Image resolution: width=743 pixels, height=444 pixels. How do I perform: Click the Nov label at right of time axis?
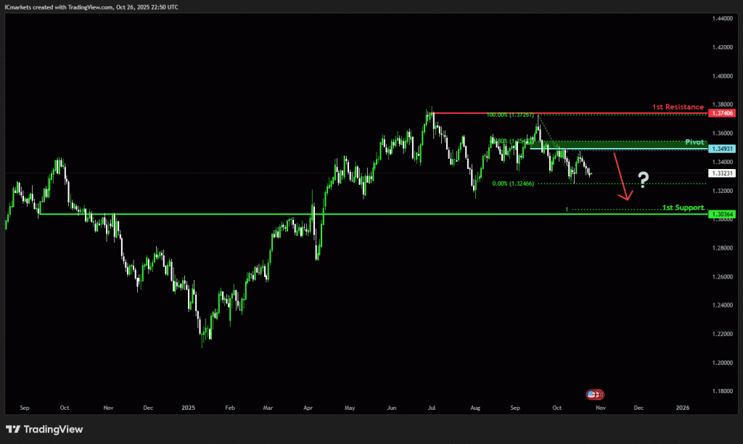(x=600, y=408)
